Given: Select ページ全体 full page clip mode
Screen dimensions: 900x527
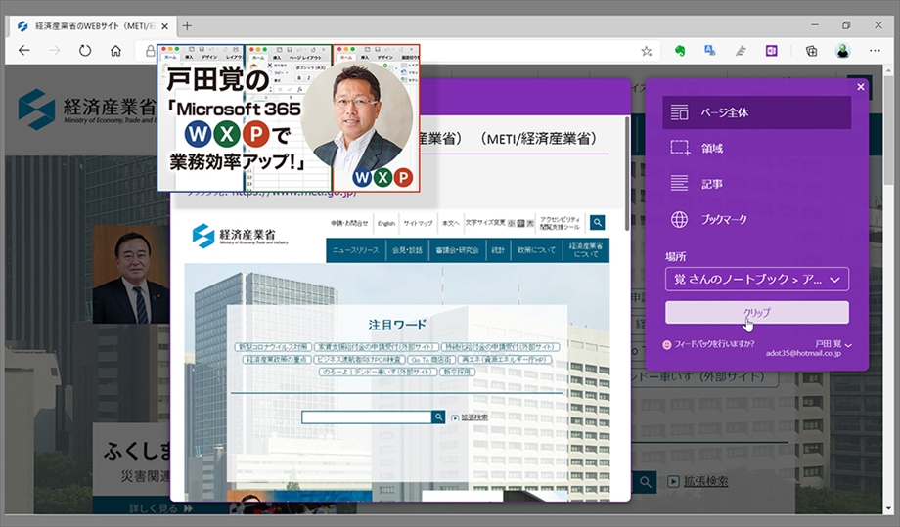Looking at the screenshot, I should pyautogui.click(x=756, y=112).
